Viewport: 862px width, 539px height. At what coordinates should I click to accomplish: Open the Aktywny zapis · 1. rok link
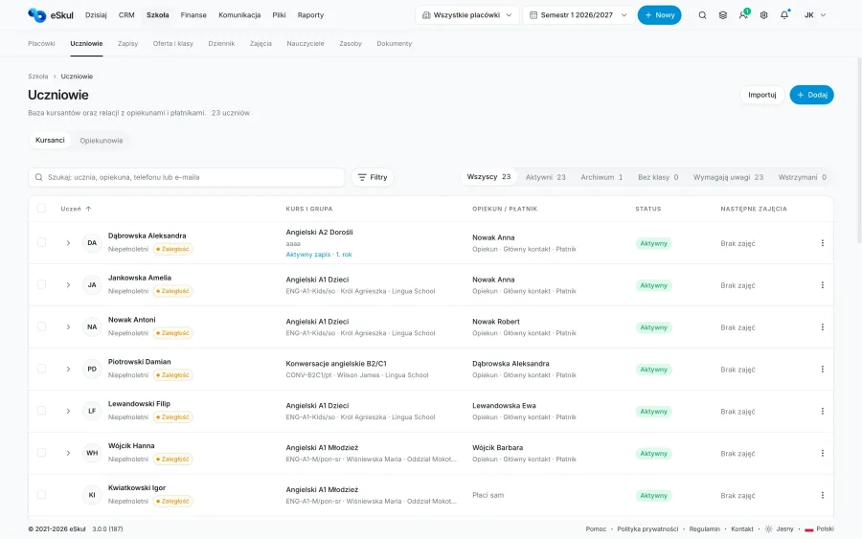click(319, 255)
